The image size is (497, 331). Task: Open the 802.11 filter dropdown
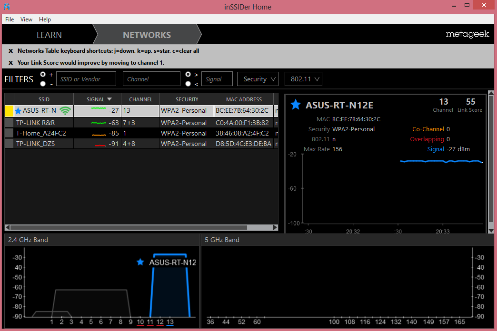[x=303, y=79]
